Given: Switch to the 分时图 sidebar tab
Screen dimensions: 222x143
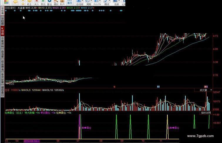Looking at the screenshot, I should click(x=2, y=21).
